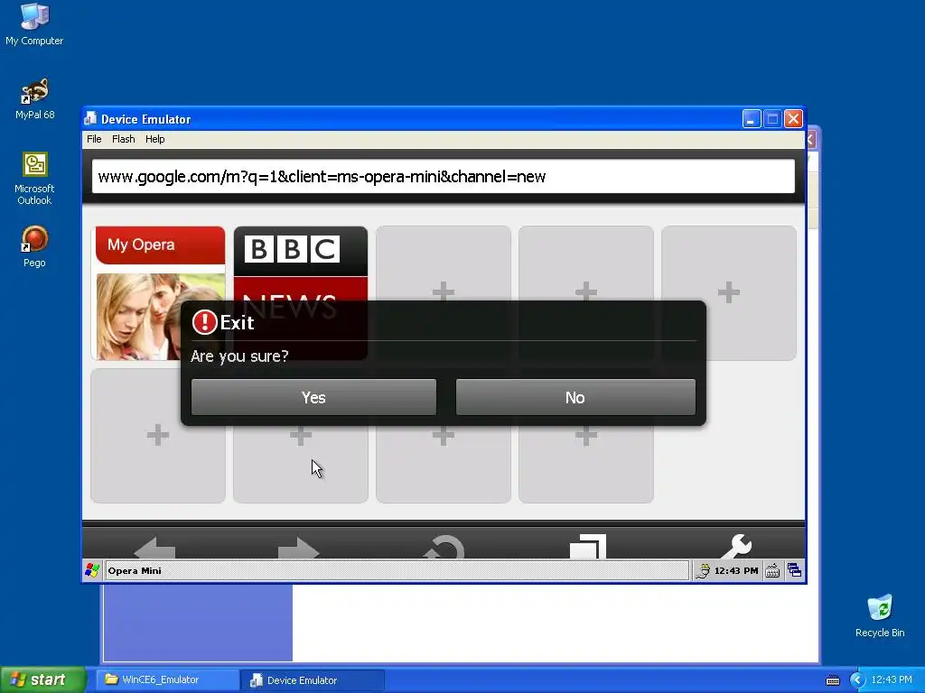Open the File menu in Device Emulator

[x=94, y=139]
